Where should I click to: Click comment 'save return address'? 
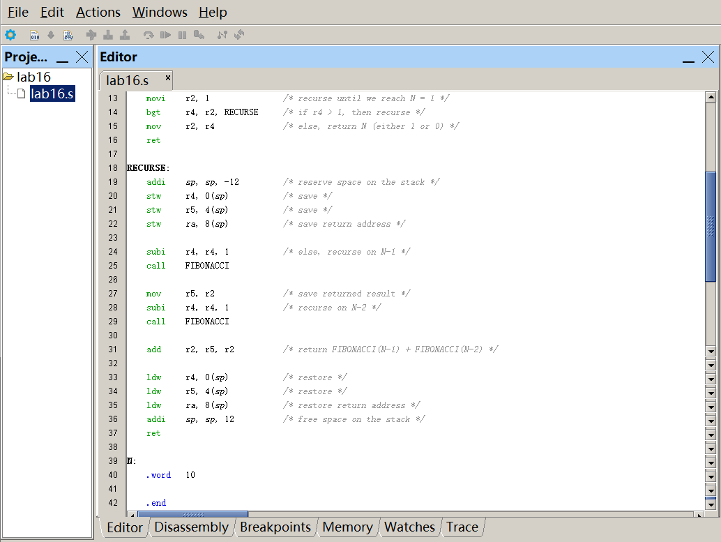coord(344,224)
